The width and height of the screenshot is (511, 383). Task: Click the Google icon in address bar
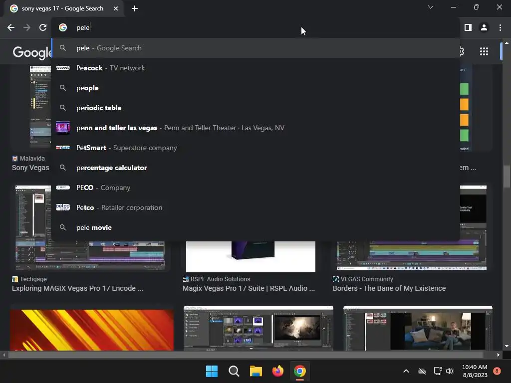pyautogui.click(x=63, y=28)
